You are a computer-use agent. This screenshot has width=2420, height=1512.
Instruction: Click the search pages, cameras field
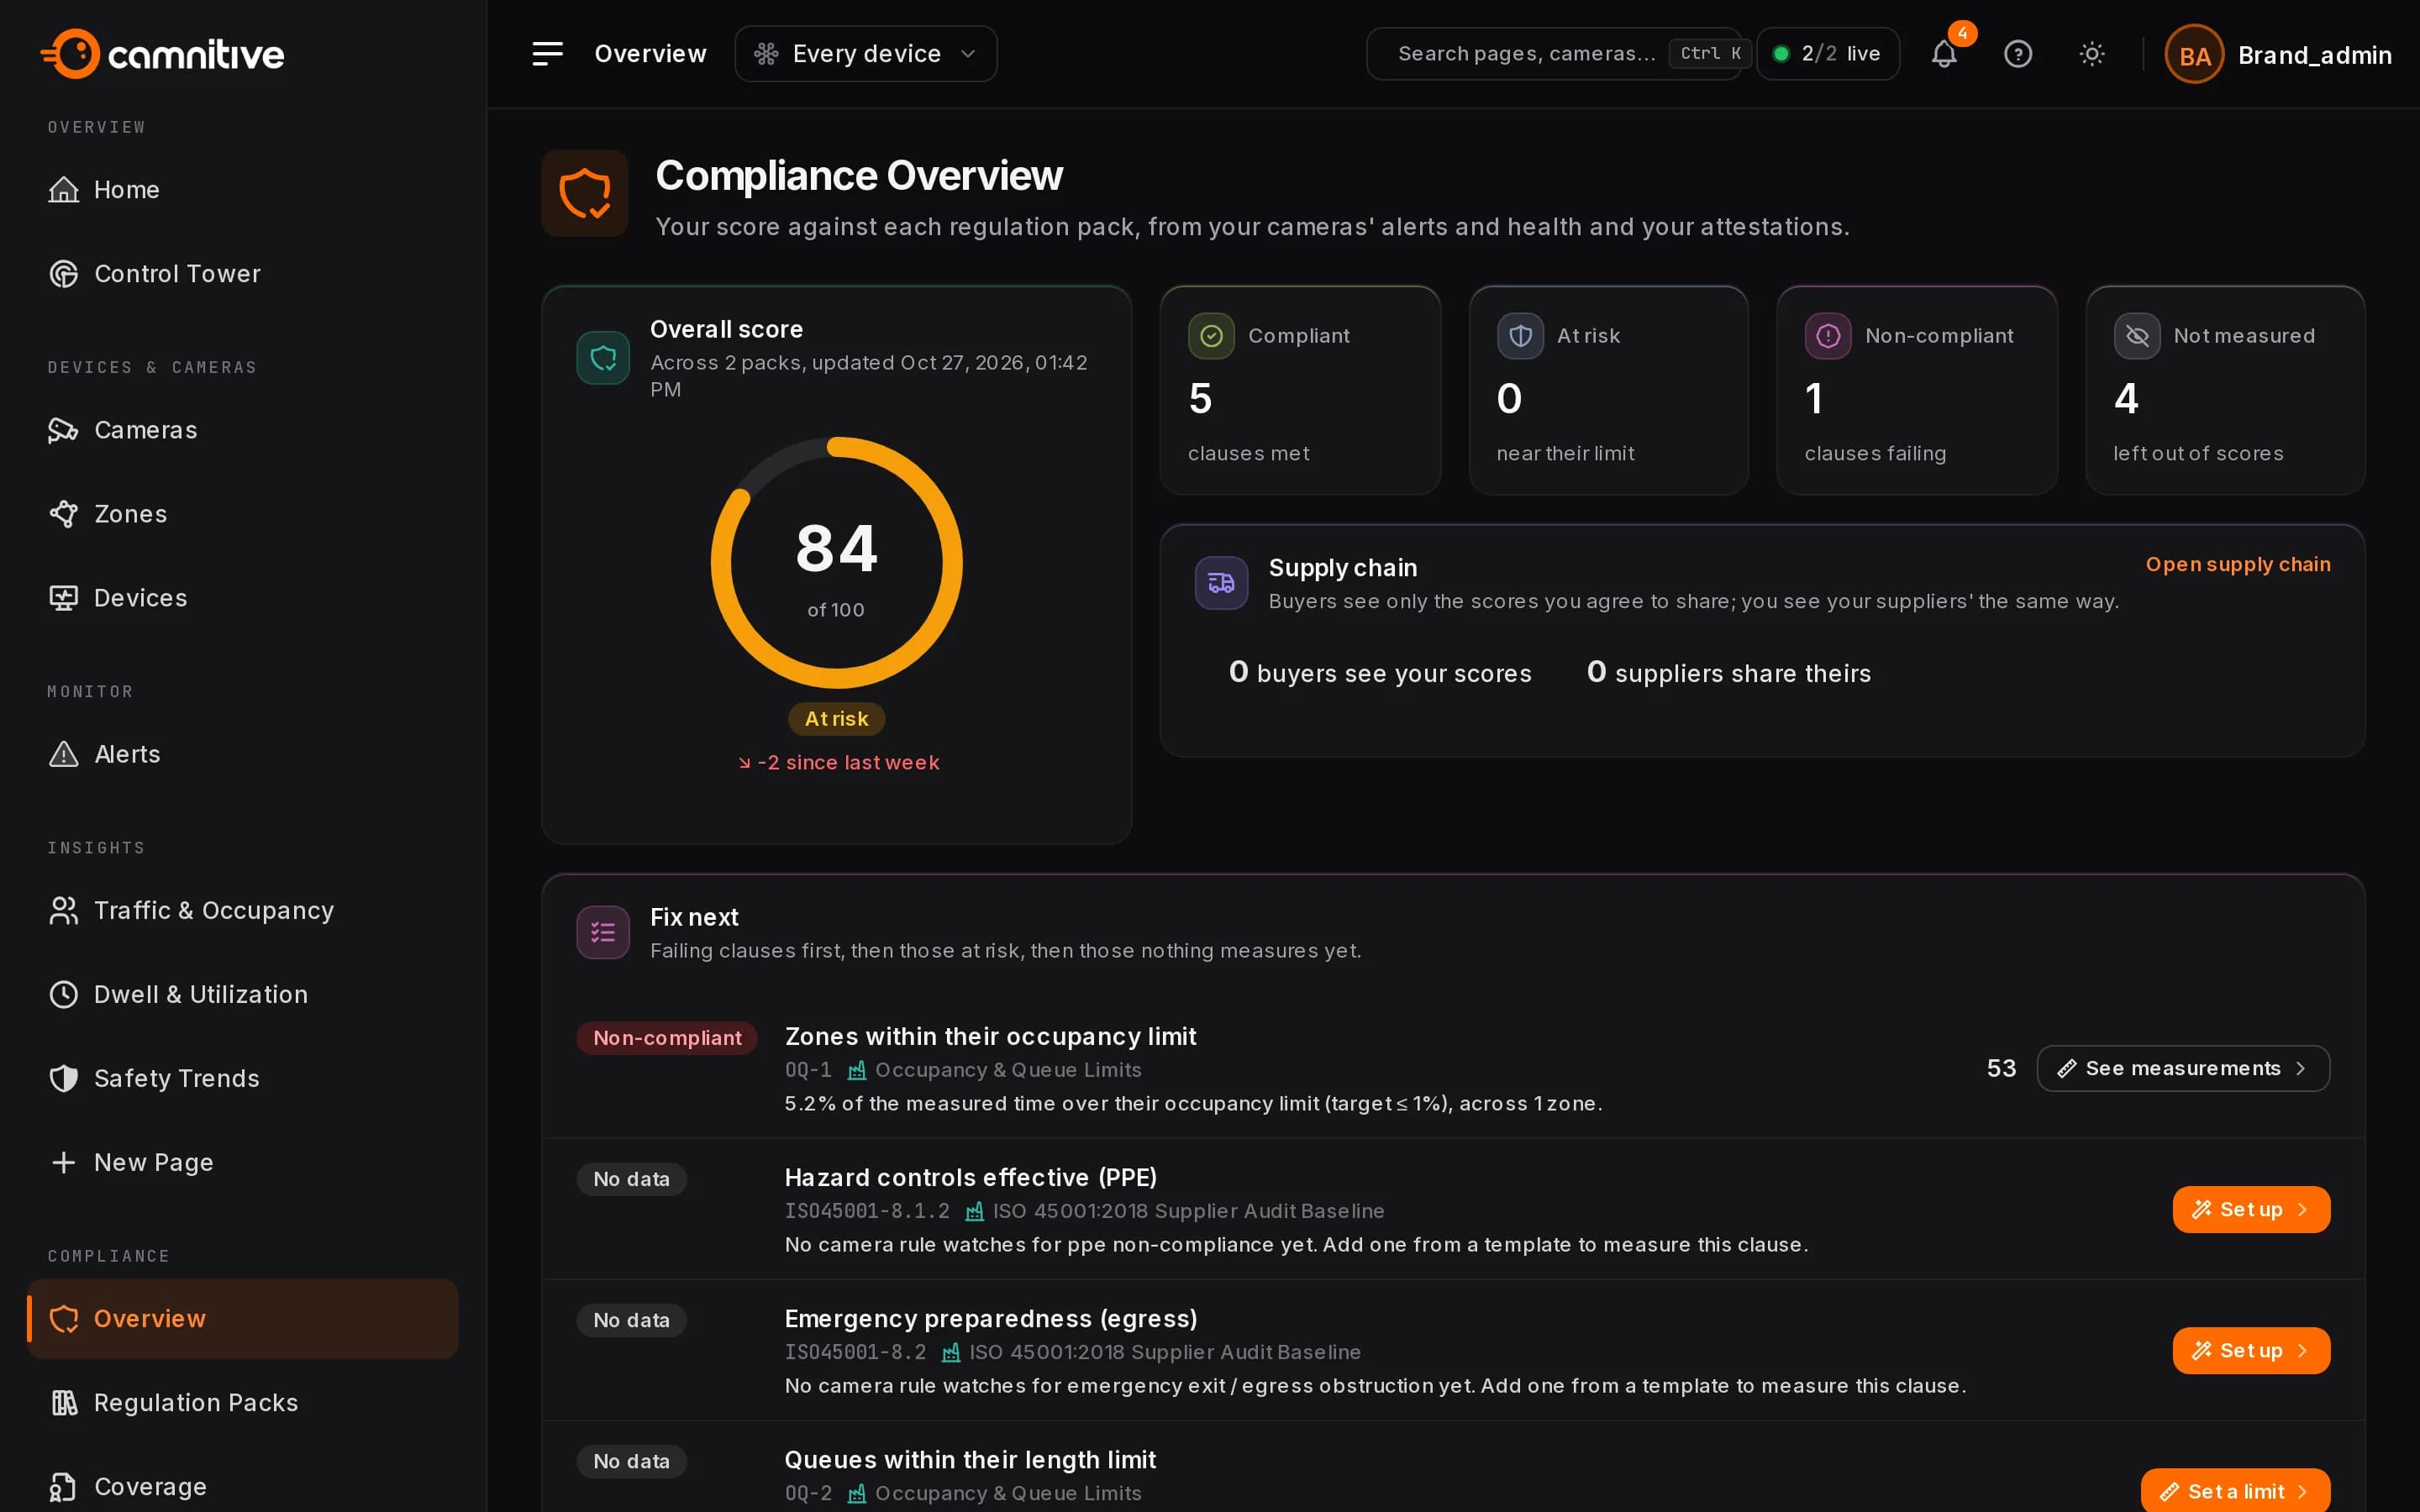pos(1556,54)
